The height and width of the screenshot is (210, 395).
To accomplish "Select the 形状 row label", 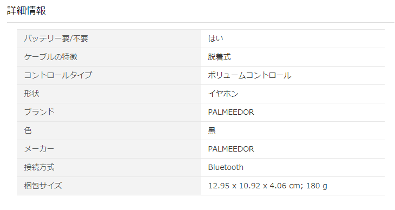I will coord(32,94).
